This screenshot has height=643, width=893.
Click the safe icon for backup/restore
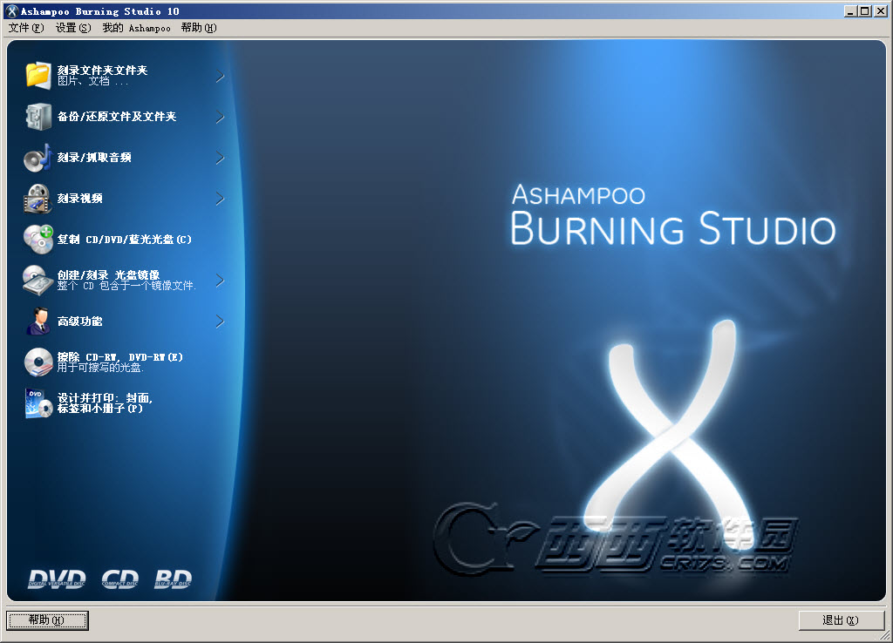coord(38,117)
